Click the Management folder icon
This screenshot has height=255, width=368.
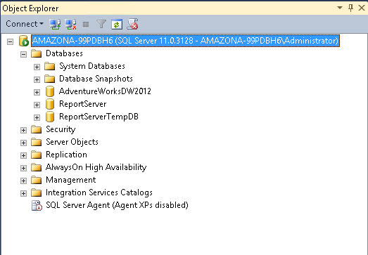click(37, 180)
